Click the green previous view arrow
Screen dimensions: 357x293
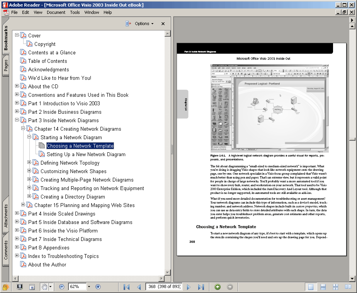218,287
